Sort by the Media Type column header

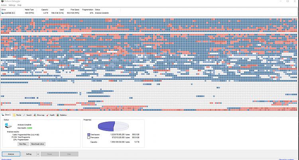tap(29, 10)
